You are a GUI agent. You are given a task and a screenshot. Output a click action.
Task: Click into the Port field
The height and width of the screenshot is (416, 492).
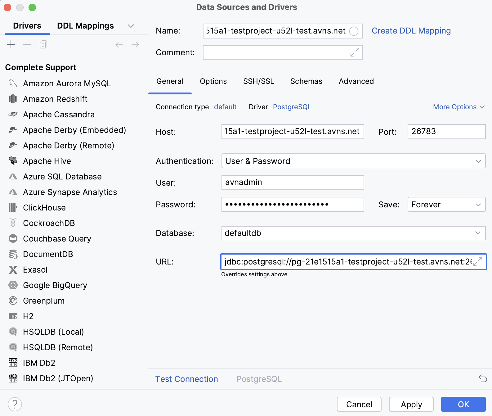[446, 132]
